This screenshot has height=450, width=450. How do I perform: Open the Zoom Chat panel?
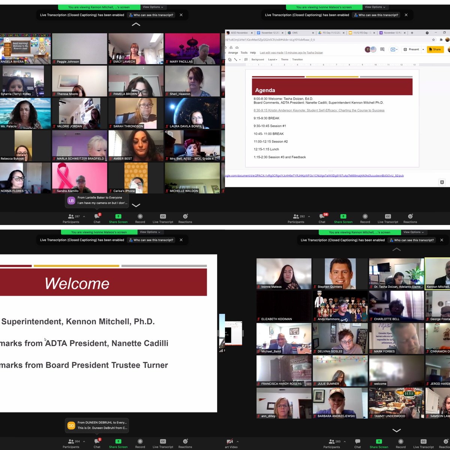(97, 219)
